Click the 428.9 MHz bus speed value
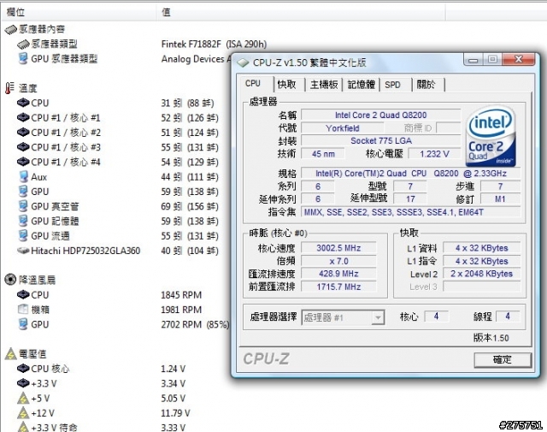Image resolution: width=547 pixels, height=432 pixels. [x=338, y=274]
